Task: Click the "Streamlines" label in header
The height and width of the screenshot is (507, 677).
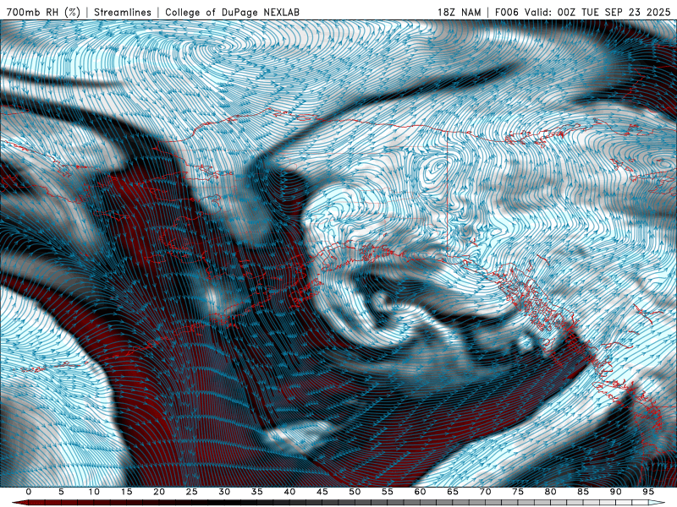Action: click(123, 13)
